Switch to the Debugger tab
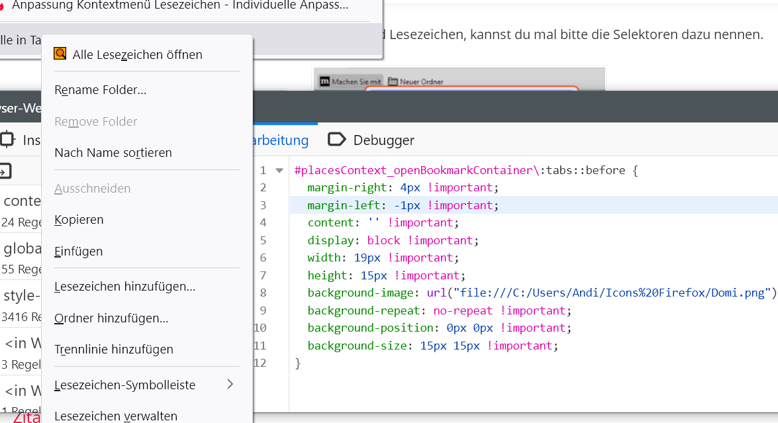 click(x=383, y=140)
